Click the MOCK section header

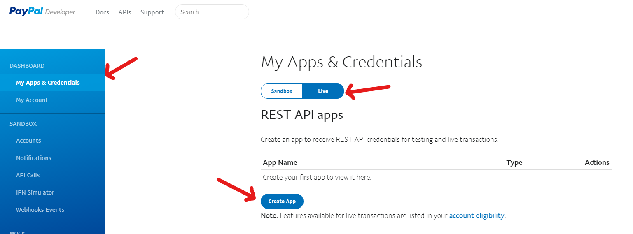17,232
